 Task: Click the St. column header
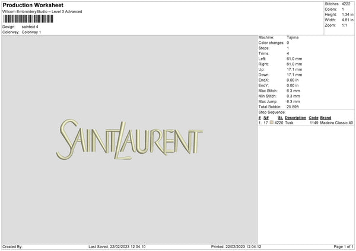[x=280, y=117]
